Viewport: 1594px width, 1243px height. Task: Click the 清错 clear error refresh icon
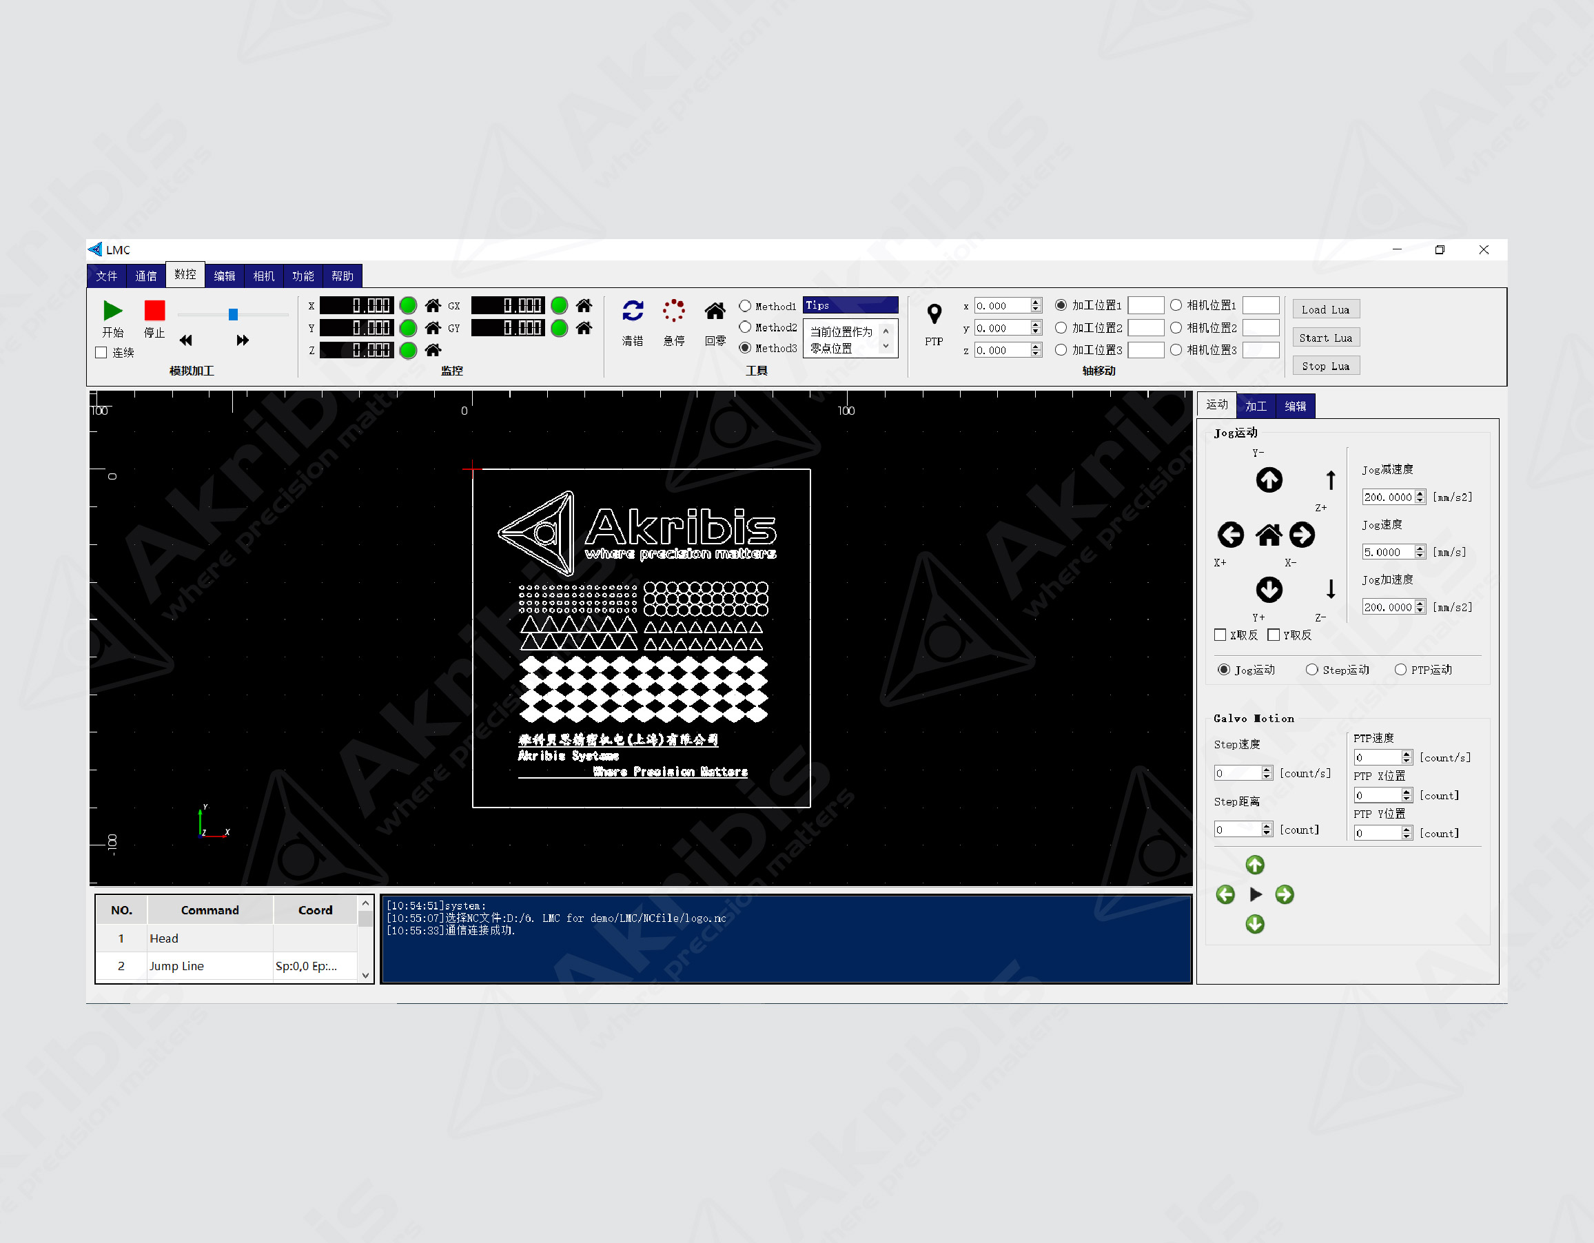point(632,311)
